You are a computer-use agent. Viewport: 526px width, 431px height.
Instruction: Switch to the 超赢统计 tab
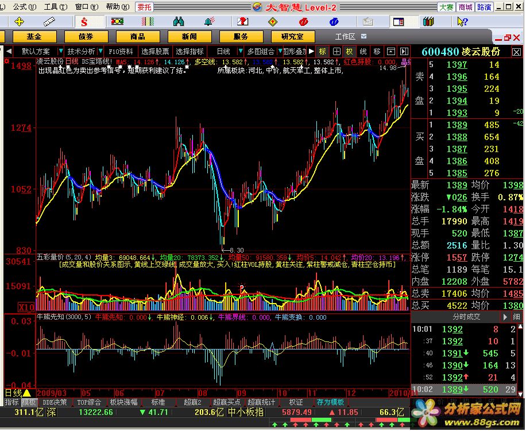[261, 402]
